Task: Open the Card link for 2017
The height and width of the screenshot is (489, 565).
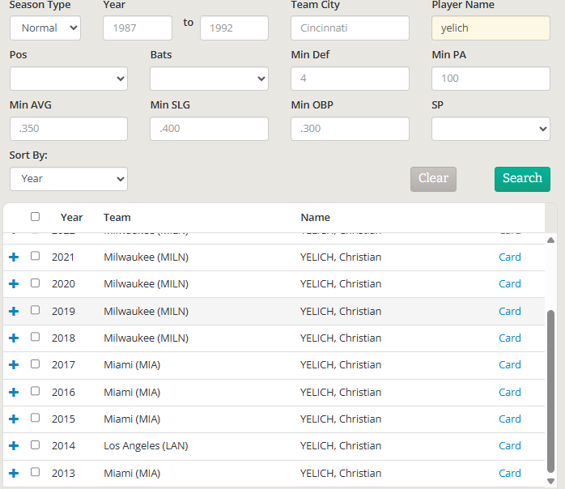Action: (509, 364)
